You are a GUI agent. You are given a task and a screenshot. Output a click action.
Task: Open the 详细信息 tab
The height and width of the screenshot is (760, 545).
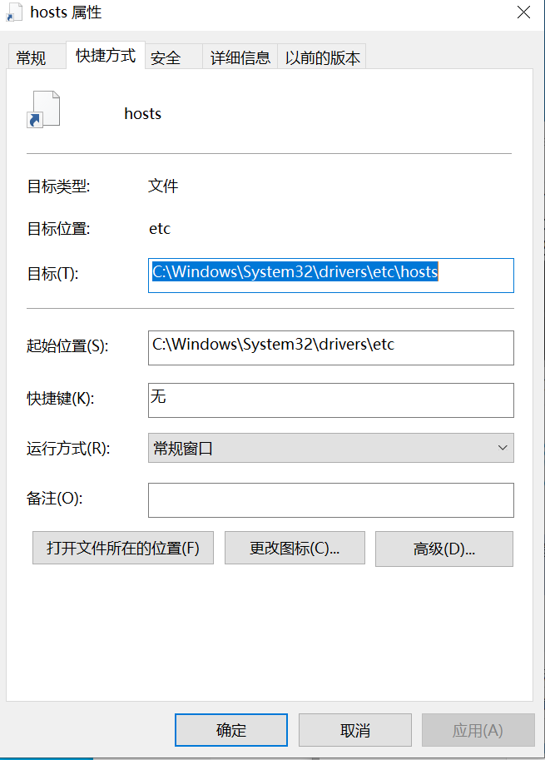point(240,57)
